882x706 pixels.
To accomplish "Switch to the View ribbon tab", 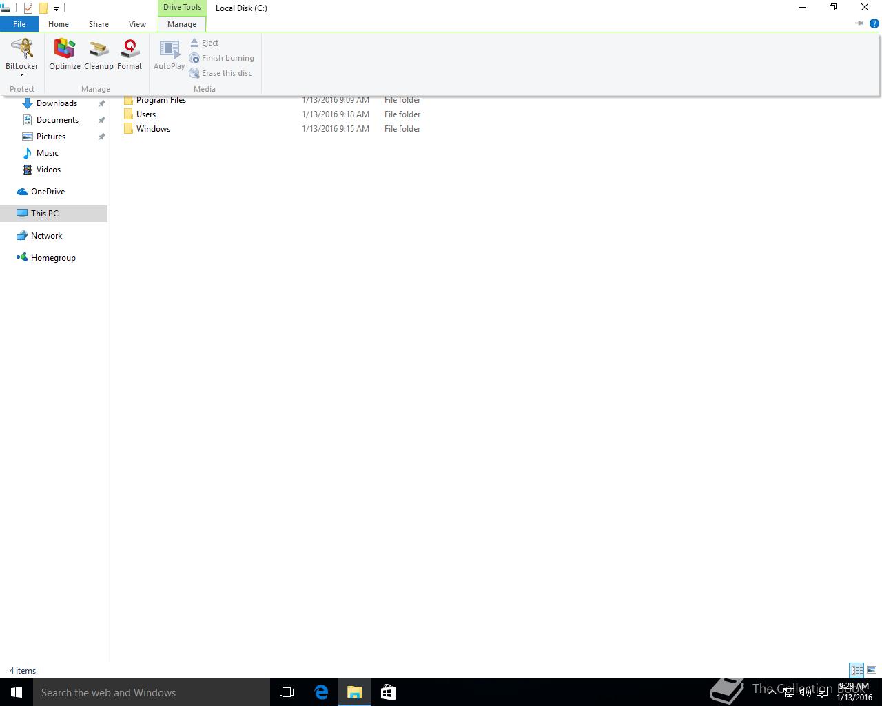I will [137, 24].
